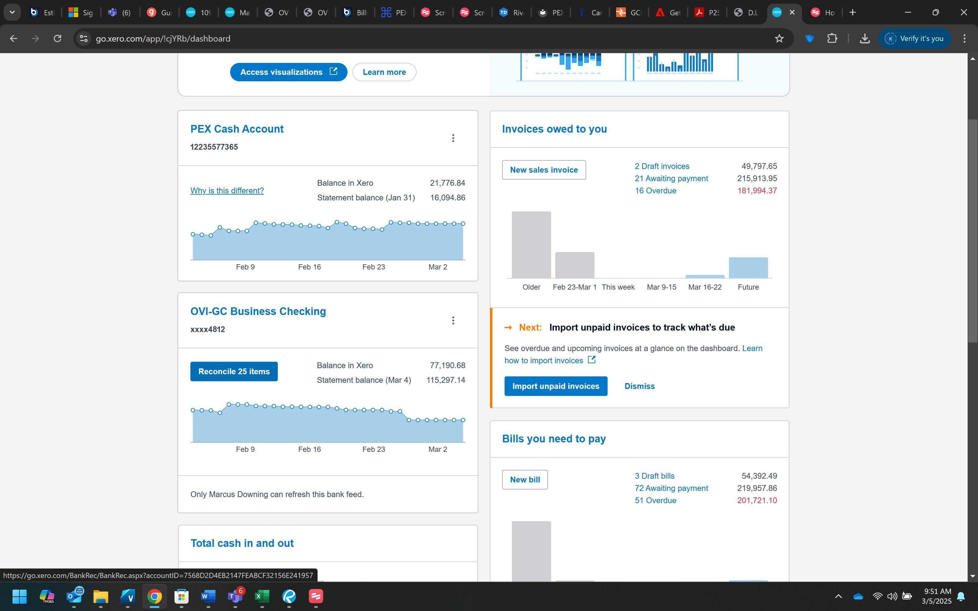Screen dimensions: 978x611
Task: Click the Older bar in invoices chart
Action: pos(531,244)
